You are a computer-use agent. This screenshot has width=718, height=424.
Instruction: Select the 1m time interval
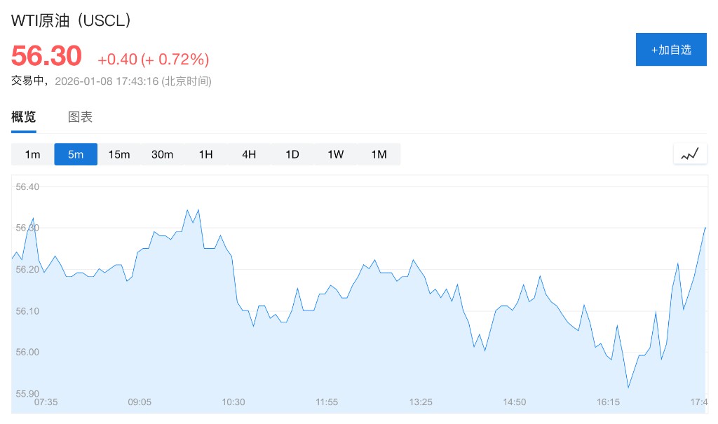pos(32,154)
